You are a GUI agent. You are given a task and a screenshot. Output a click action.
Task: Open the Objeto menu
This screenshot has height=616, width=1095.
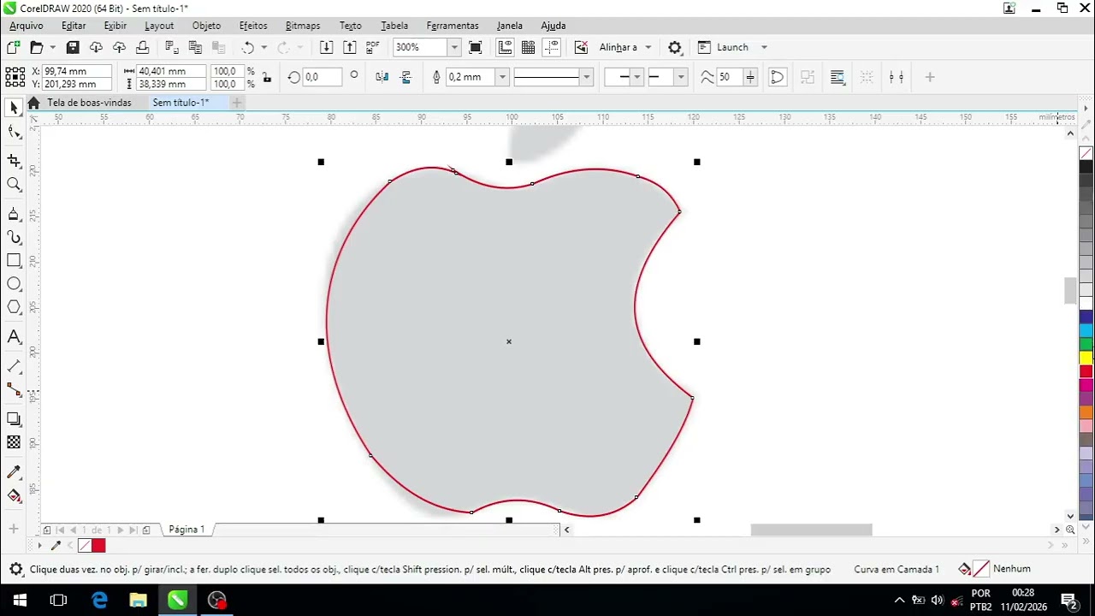206,26
